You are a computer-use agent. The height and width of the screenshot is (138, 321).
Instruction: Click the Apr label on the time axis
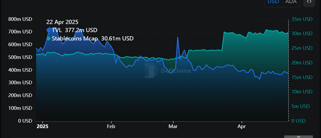tap(242, 126)
